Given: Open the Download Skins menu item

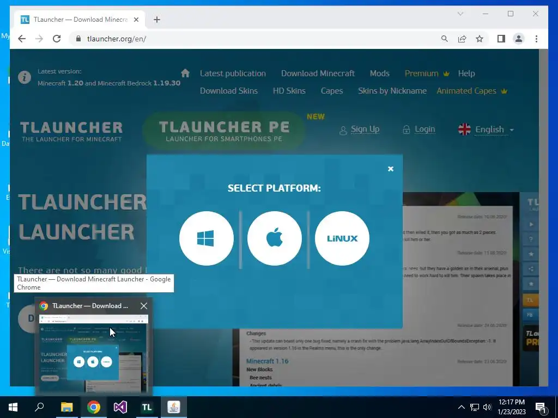Looking at the screenshot, I should click(x=228, y=91).
